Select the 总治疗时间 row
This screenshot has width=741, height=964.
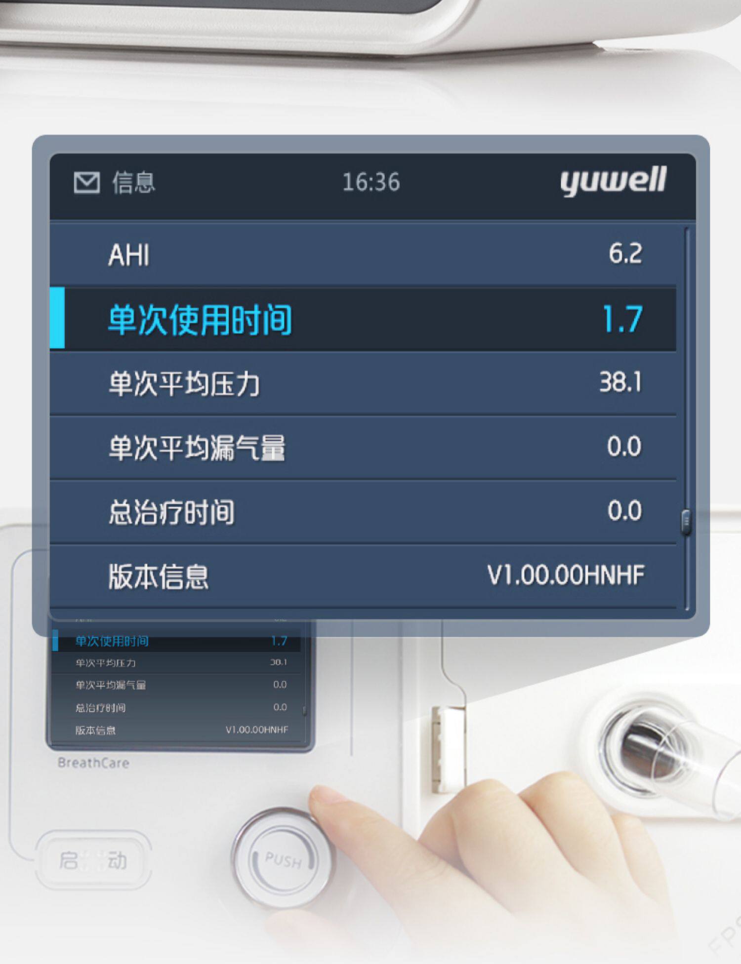point(363,511)
